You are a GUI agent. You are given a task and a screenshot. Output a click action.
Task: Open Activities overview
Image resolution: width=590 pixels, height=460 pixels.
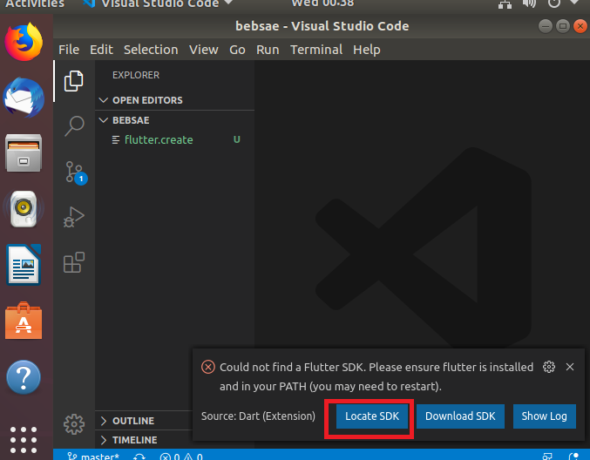tap(35, 3)
